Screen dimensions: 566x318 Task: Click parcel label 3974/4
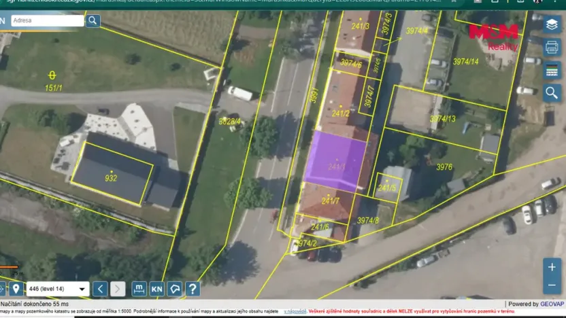[417, 31]
